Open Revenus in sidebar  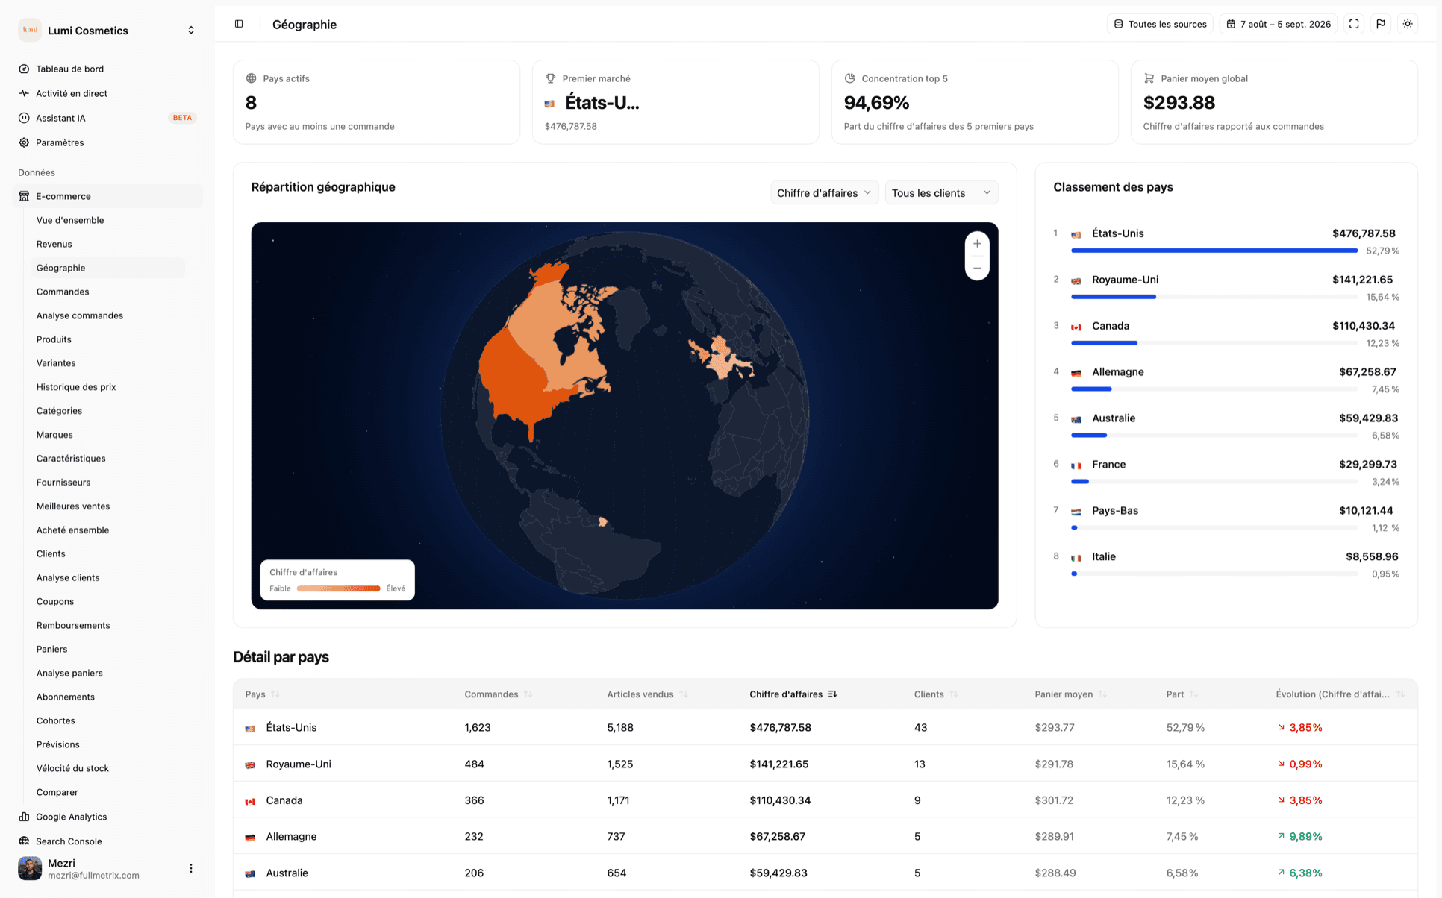pos(54,244)
